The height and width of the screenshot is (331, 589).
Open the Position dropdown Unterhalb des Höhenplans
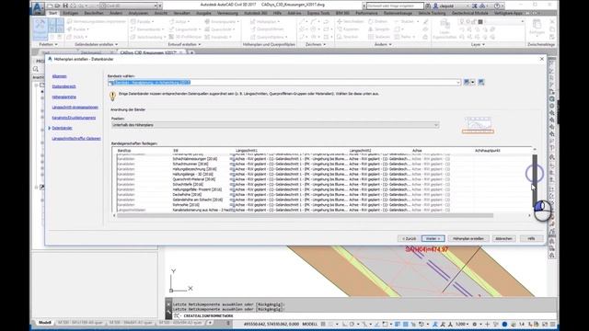point(275,125)
